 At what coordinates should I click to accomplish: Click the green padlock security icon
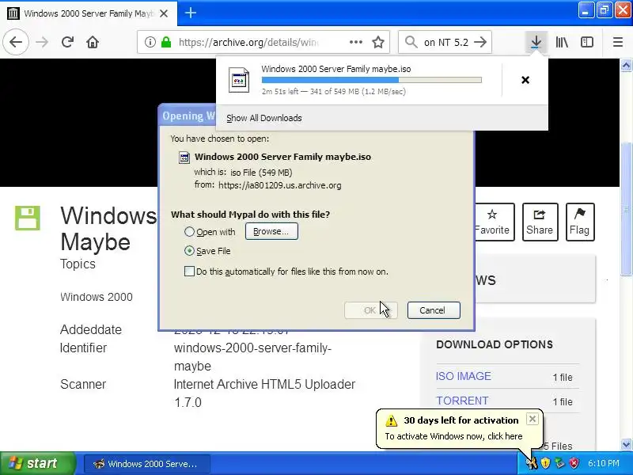166,42
